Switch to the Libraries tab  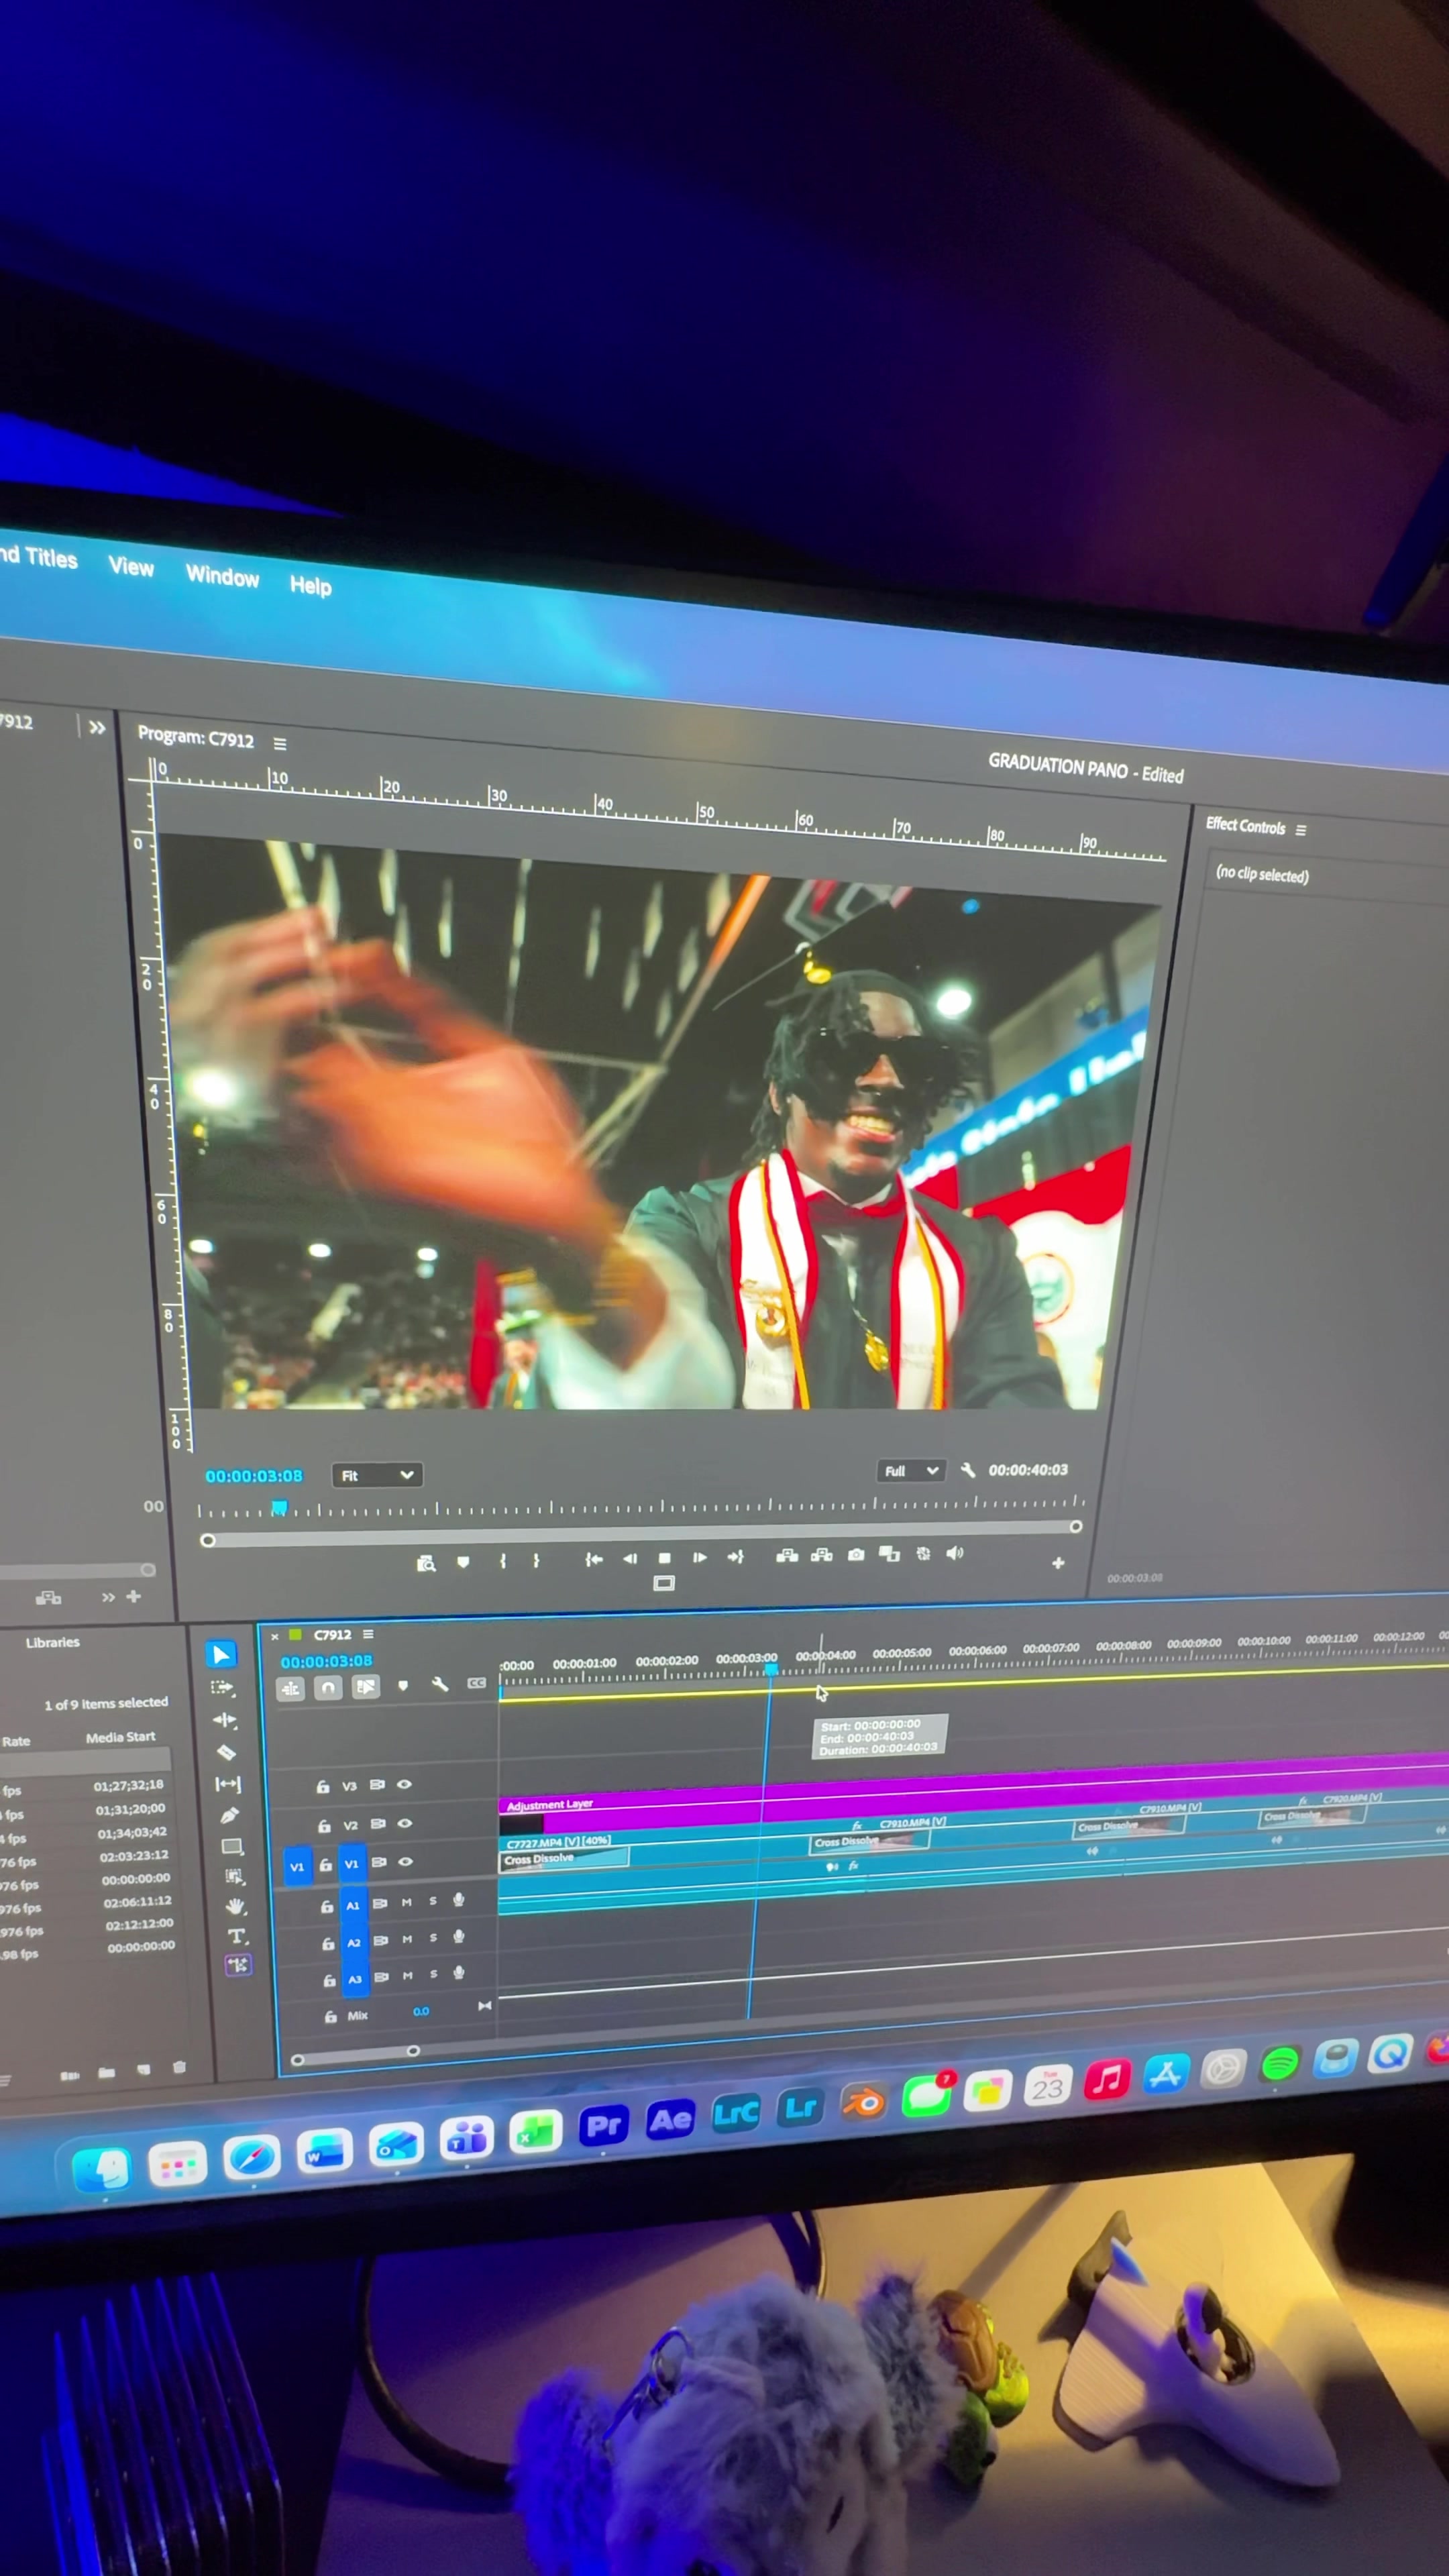tap(53, 1642)
